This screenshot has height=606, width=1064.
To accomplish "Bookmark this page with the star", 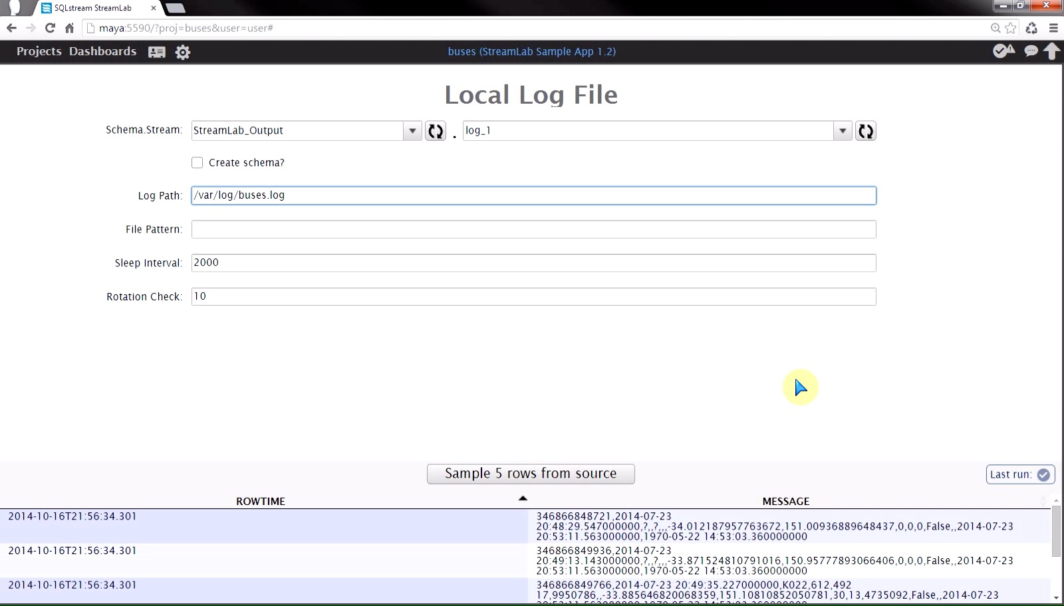I will coord(1011,28).
